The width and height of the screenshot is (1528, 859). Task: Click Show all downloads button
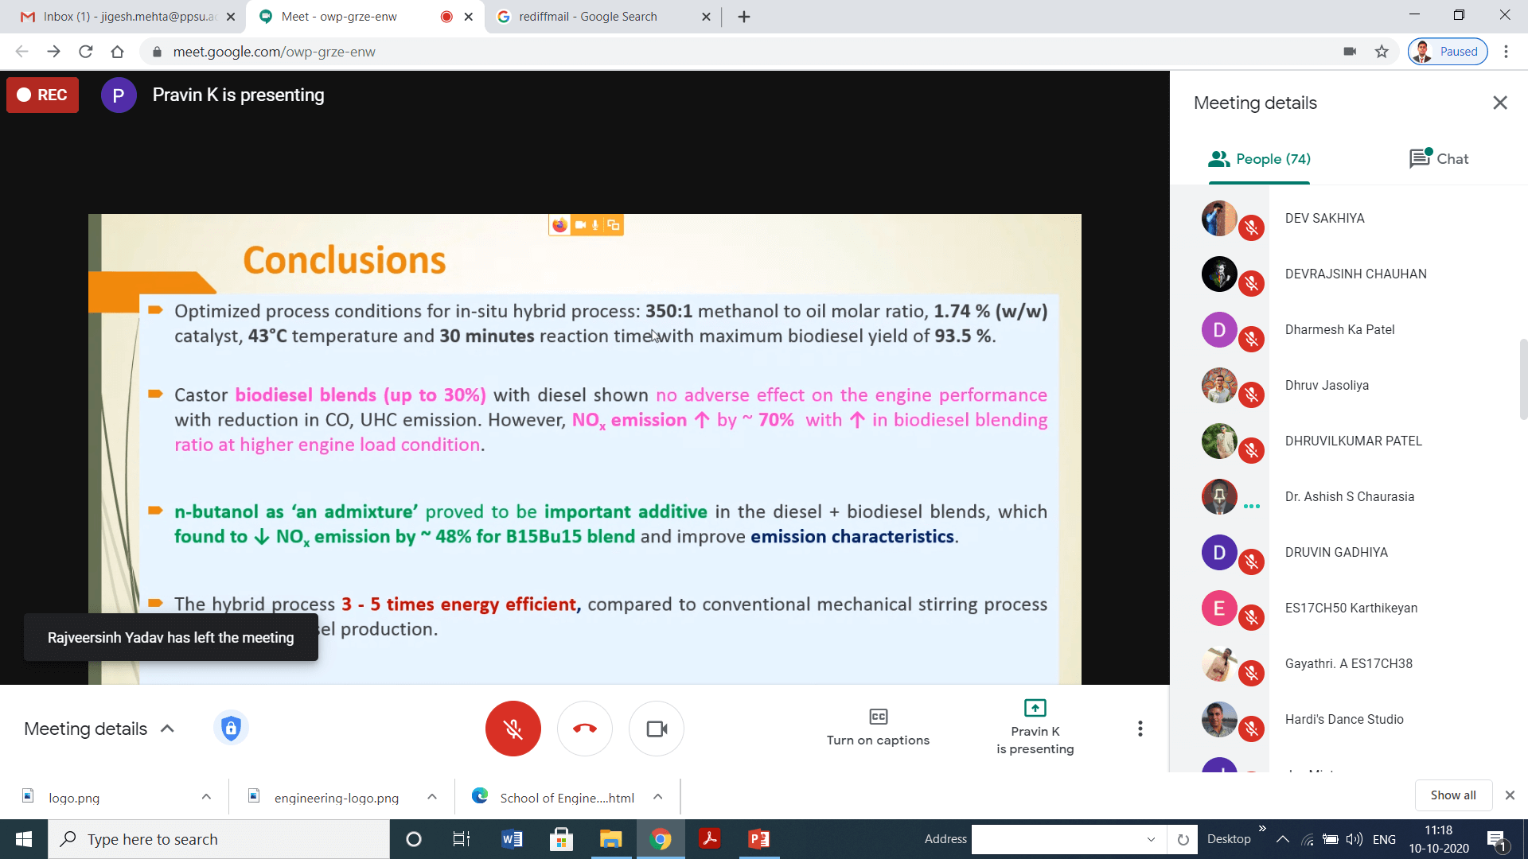point(1452,795)
